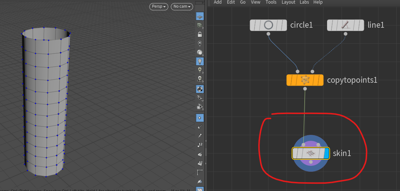Click the left input connector of copytopoints1
The image size is (400, 191).
click(x=298, y=71)
